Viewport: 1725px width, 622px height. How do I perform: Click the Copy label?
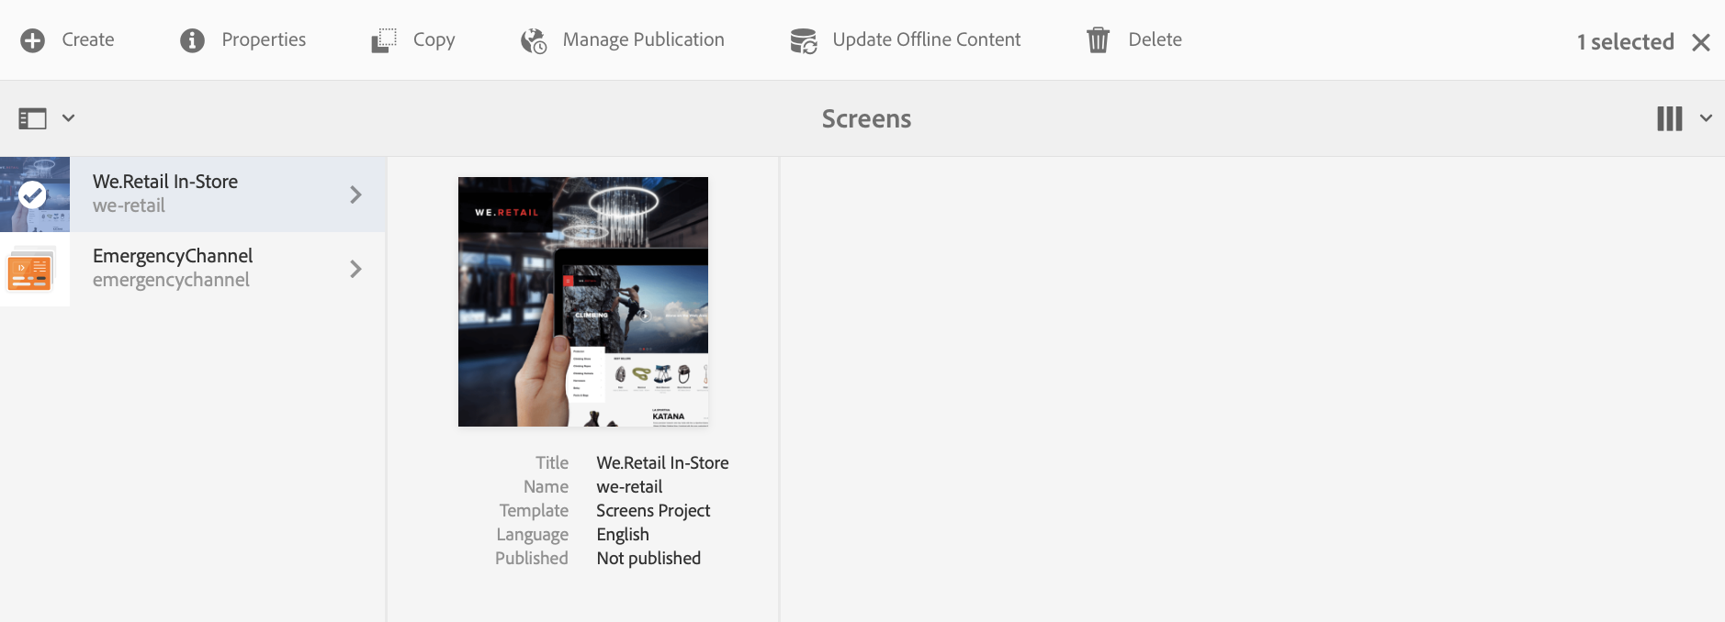click(x=434, y=39)
